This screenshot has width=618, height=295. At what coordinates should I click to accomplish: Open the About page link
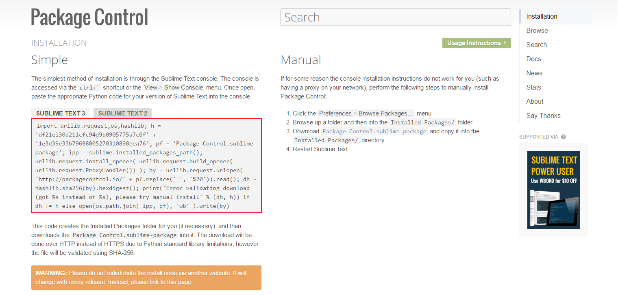(535, 101)
